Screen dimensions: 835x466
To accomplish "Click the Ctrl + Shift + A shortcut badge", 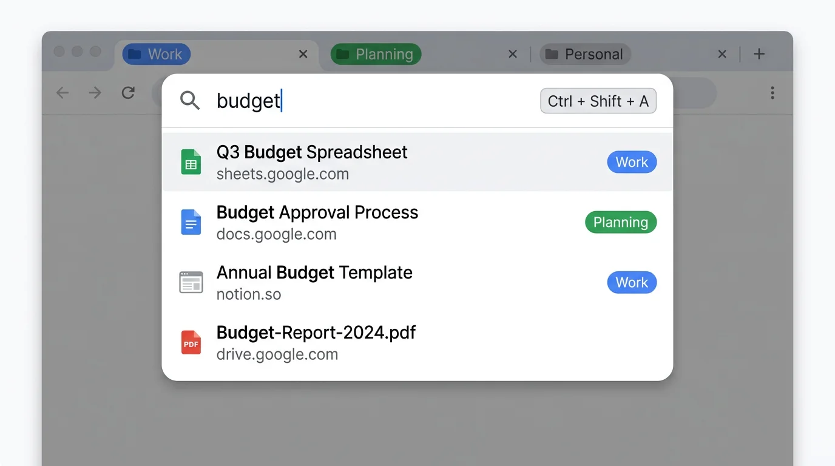I will 598,101.
